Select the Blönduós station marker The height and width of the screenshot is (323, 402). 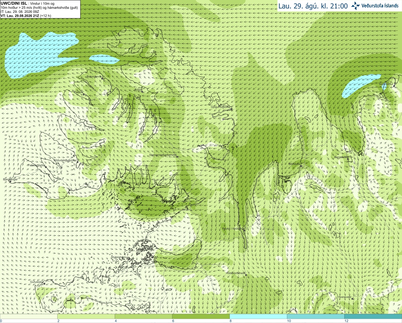click(301, 166)
